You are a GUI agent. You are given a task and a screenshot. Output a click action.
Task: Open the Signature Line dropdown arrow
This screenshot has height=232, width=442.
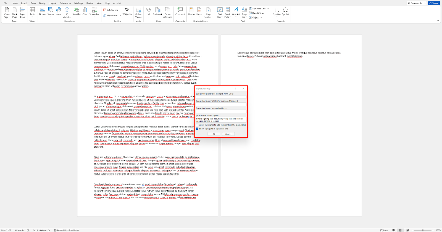[268, 9]
